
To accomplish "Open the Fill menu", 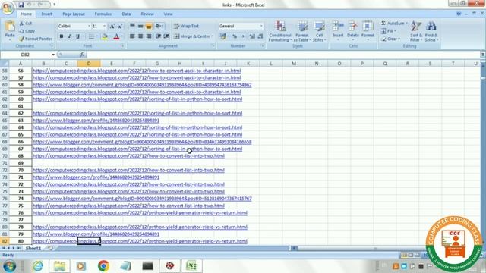I will pyautogui.click(x=389, y=31).
